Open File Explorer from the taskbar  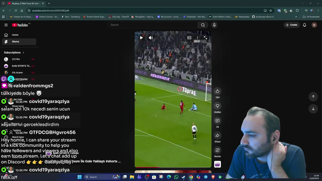132,177
